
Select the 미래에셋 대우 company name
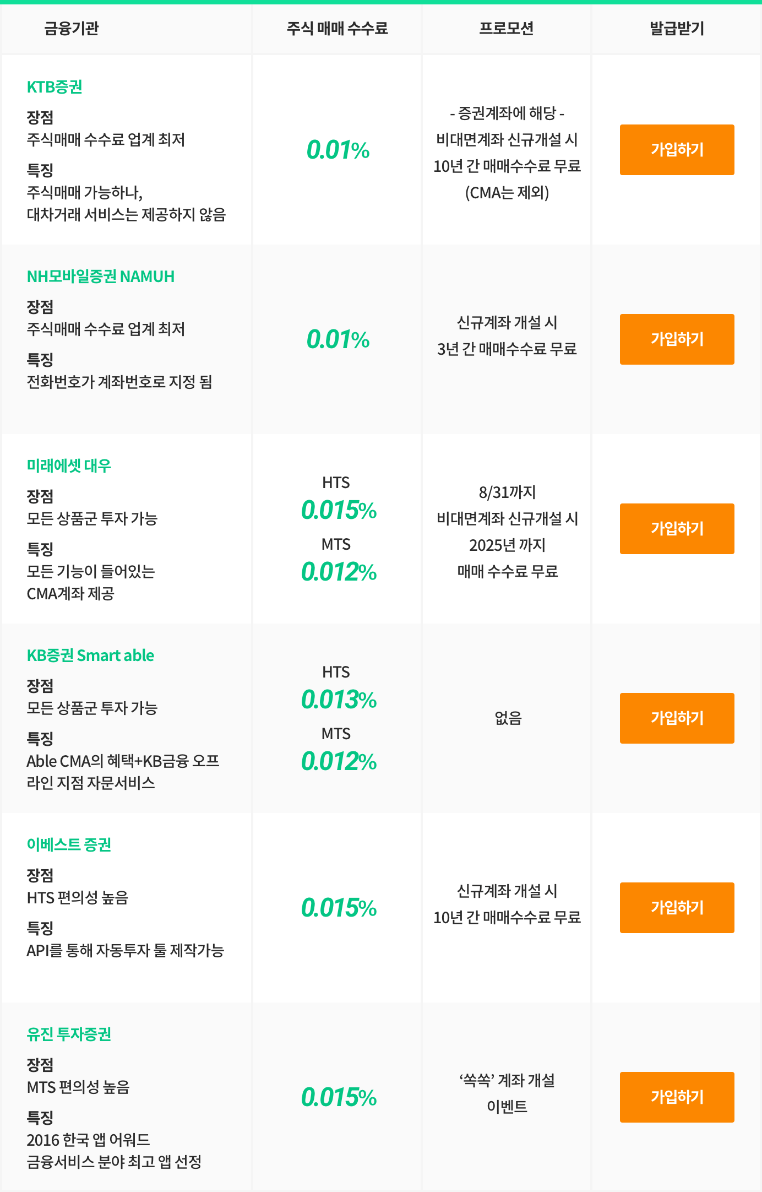click(x=70, y=466)
